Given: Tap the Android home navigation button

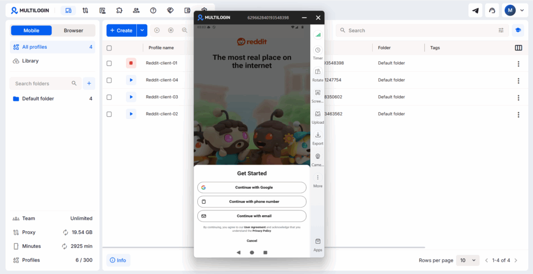Looking at the screenshot, I should pos(252,253).
